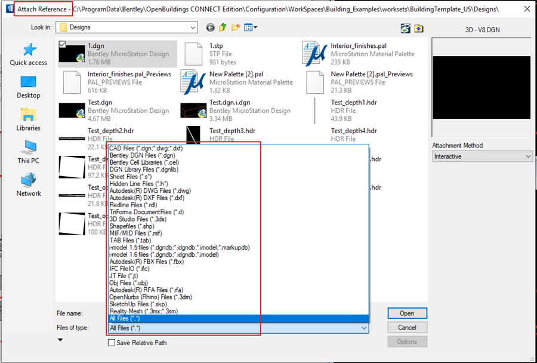The height and width of the screenshot is (363, 537).
Task: Select the Test_depth4.hdr file name
Action: point(354,131)
